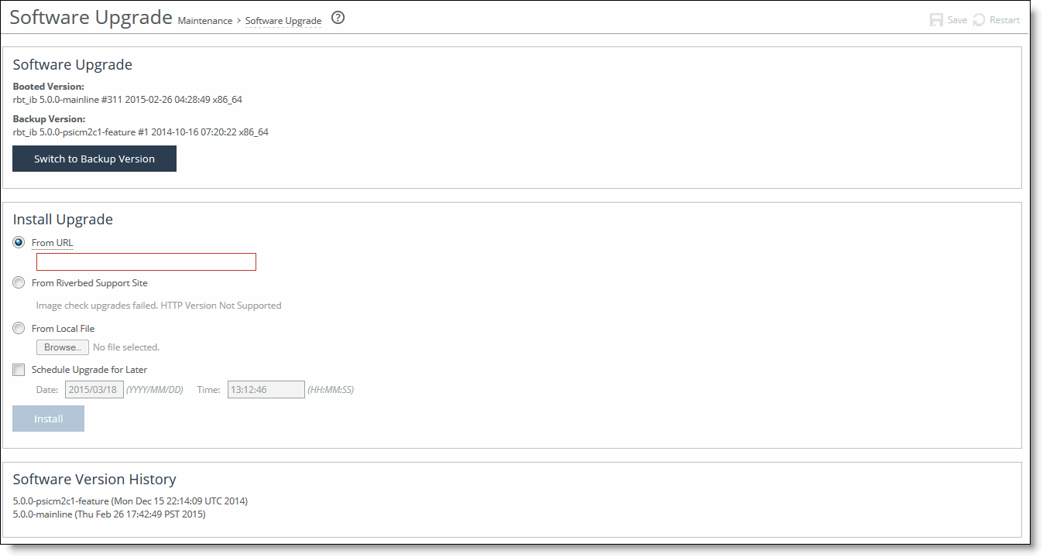Click the Time field 13:12:46
Screen dimensions: 1043x557
(266, 389)
